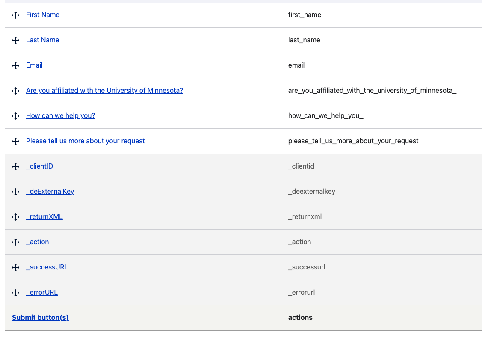Click the 'actions' key text in Submit row
This screenshot has height=337, width=482.
[x=300, y=318]
